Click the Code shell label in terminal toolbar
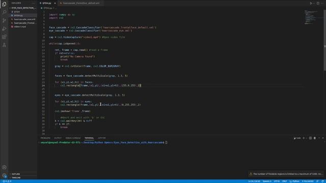This screenshot has height=183, width=326. click(x=297, y=138)
